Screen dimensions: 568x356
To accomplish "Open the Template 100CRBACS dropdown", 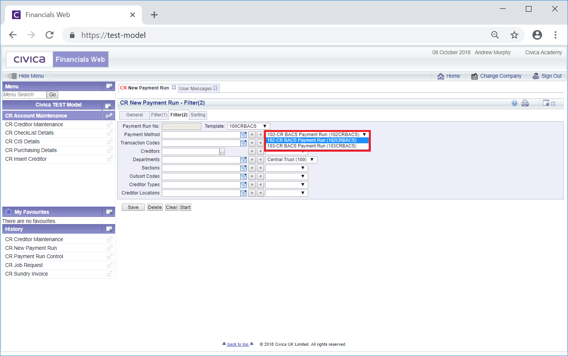I will (x=248, y=126).
